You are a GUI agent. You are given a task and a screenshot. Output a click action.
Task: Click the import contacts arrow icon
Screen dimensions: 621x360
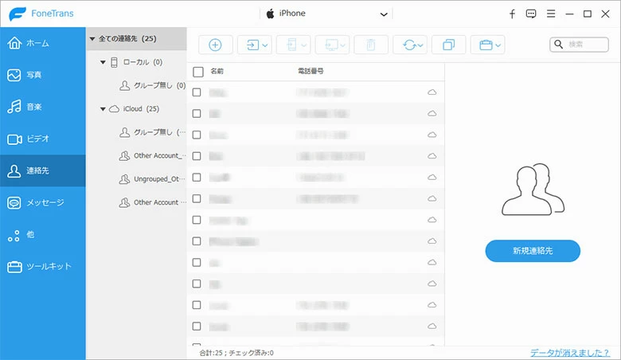tap(253, 45)
